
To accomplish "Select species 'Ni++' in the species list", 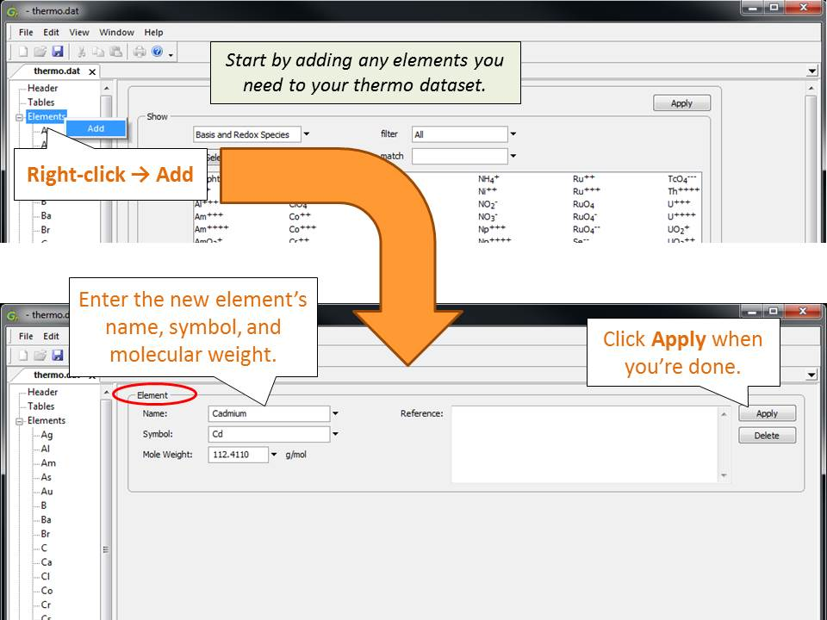I will click(488, 191).
